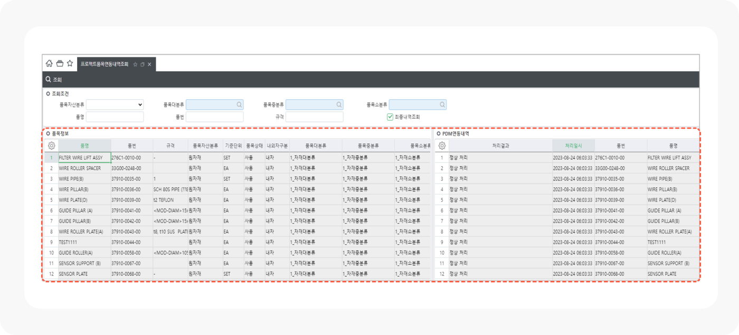Image resolution: width=739 pixels, height=335 pixels.
Task: Favorite the 프로젝트품목연동내역조회 tab with small star
Action: [x=136, y=64]
